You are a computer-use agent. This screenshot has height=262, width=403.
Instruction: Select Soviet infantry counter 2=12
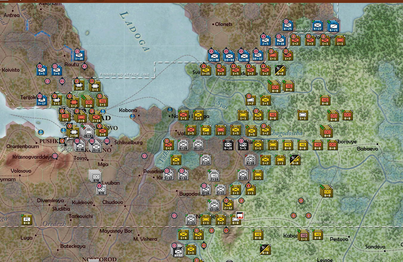coord(228,204)
